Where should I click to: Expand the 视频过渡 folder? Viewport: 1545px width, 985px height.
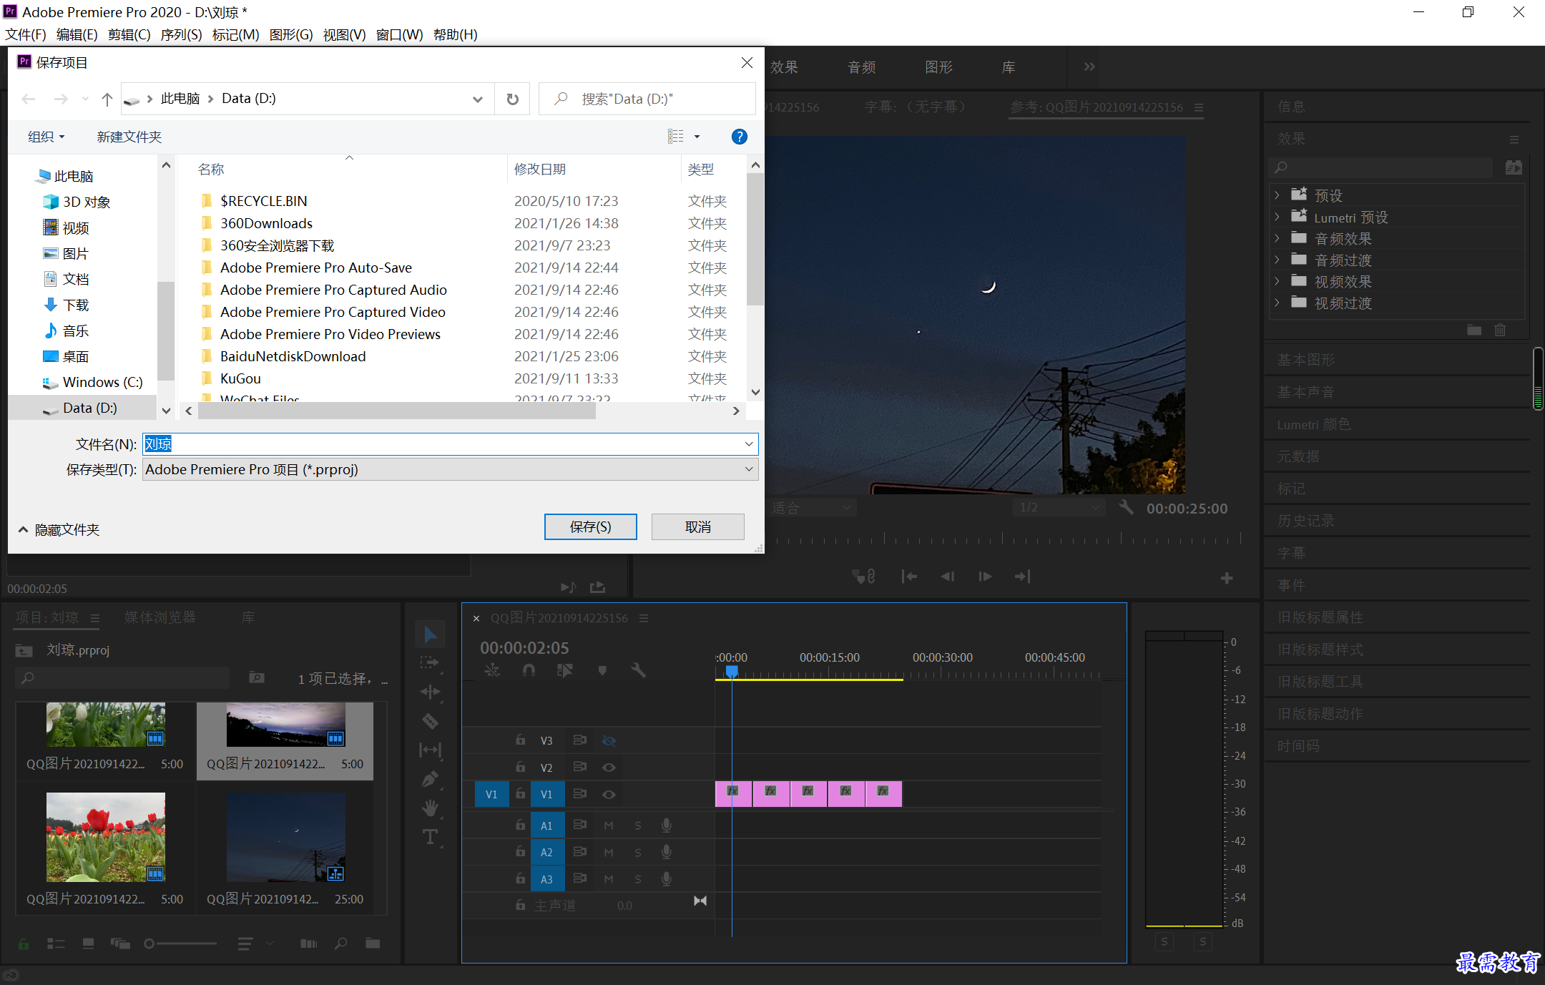1277,303
